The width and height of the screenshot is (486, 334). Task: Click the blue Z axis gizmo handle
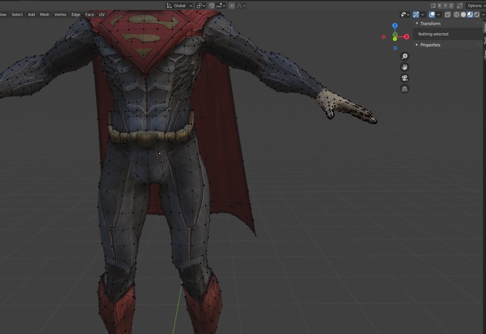click(395, 26)
